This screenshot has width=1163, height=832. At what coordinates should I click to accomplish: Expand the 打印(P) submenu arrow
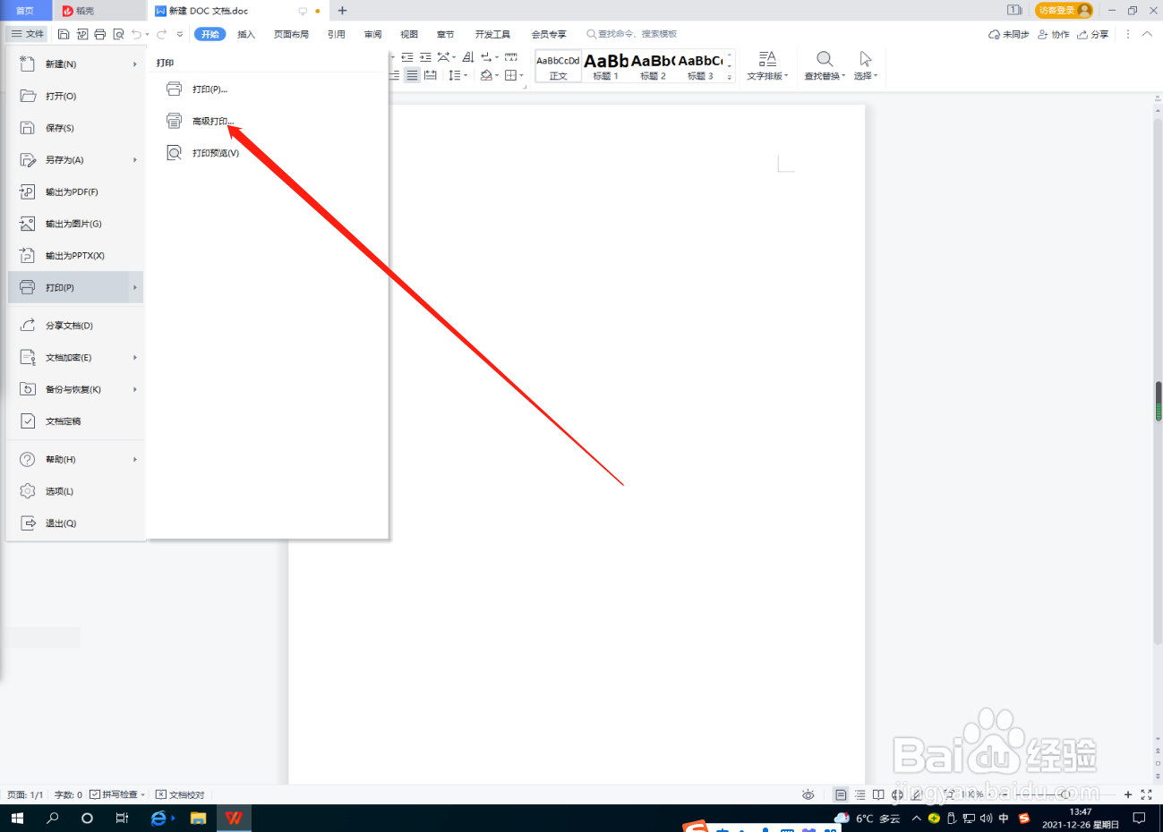click(x=135, y=287)
